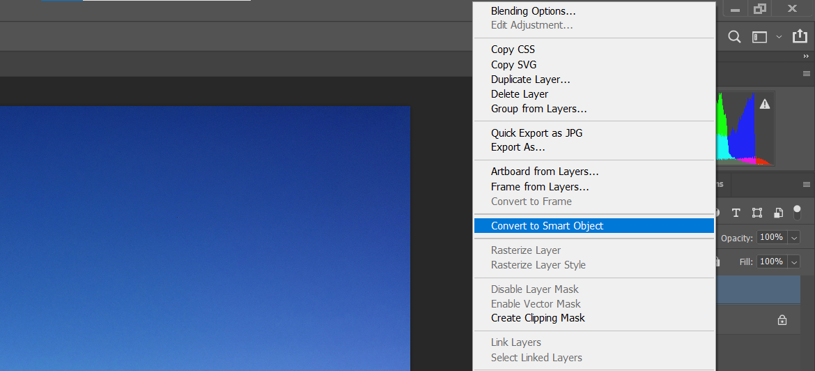
Task: Click the Select Linked Layers entry
Action: coord(536,358)
